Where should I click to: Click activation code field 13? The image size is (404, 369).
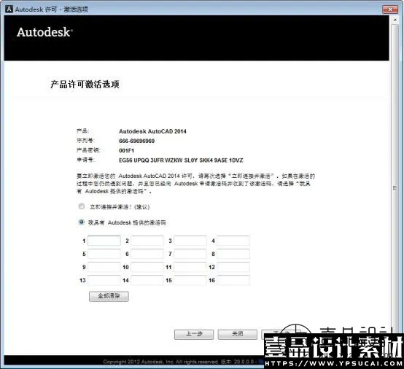click(104, 280)
